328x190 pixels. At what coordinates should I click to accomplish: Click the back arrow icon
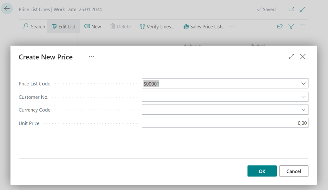coord(7,9)
